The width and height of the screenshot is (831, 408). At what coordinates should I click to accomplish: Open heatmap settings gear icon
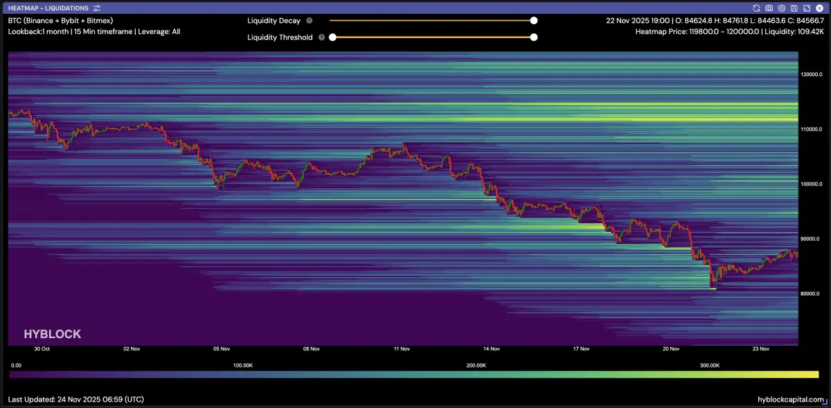pyautogui.click(x=781, y=8)
